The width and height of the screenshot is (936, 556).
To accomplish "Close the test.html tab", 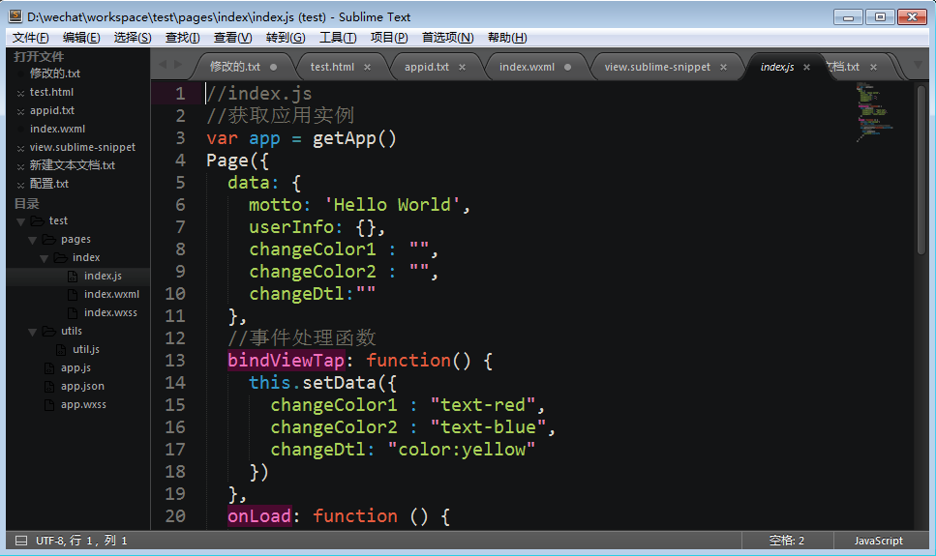I will [x=368, y=67].
